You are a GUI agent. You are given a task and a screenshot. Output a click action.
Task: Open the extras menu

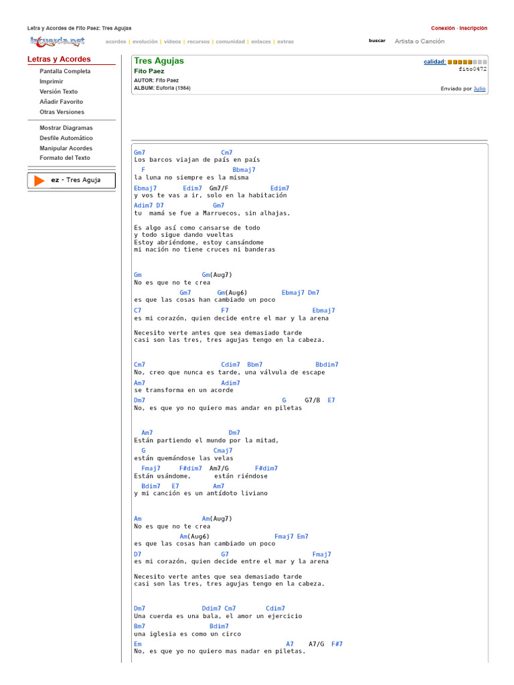[285, 42]
